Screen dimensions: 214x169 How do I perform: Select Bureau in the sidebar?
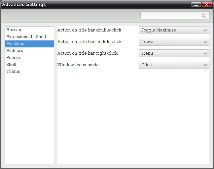point(14,30)
